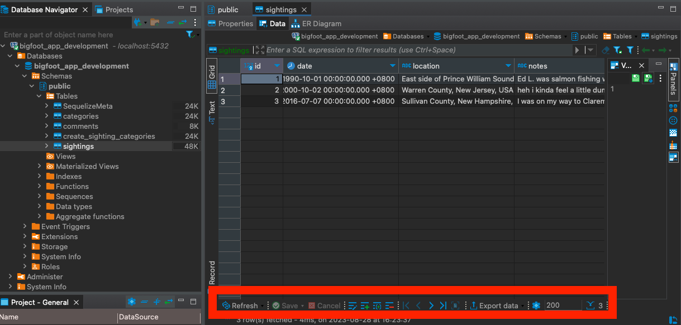Click the eraser icon to clear filters
681x325 pixels.
pos(606,50)
